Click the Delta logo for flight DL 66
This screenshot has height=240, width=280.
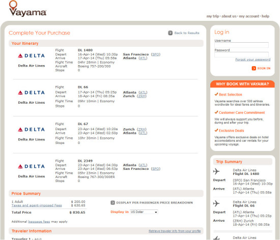click(x=31, y=93)
